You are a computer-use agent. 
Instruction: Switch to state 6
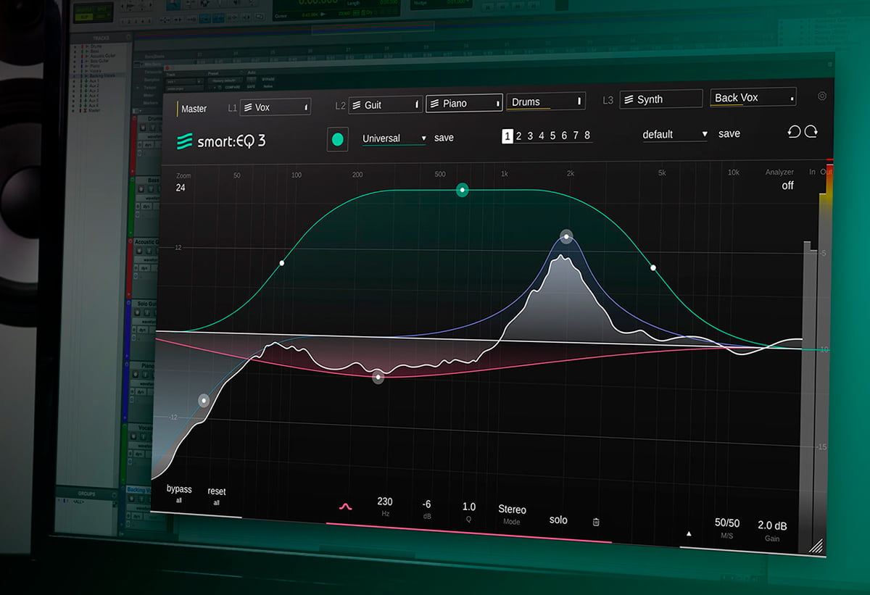564,136
